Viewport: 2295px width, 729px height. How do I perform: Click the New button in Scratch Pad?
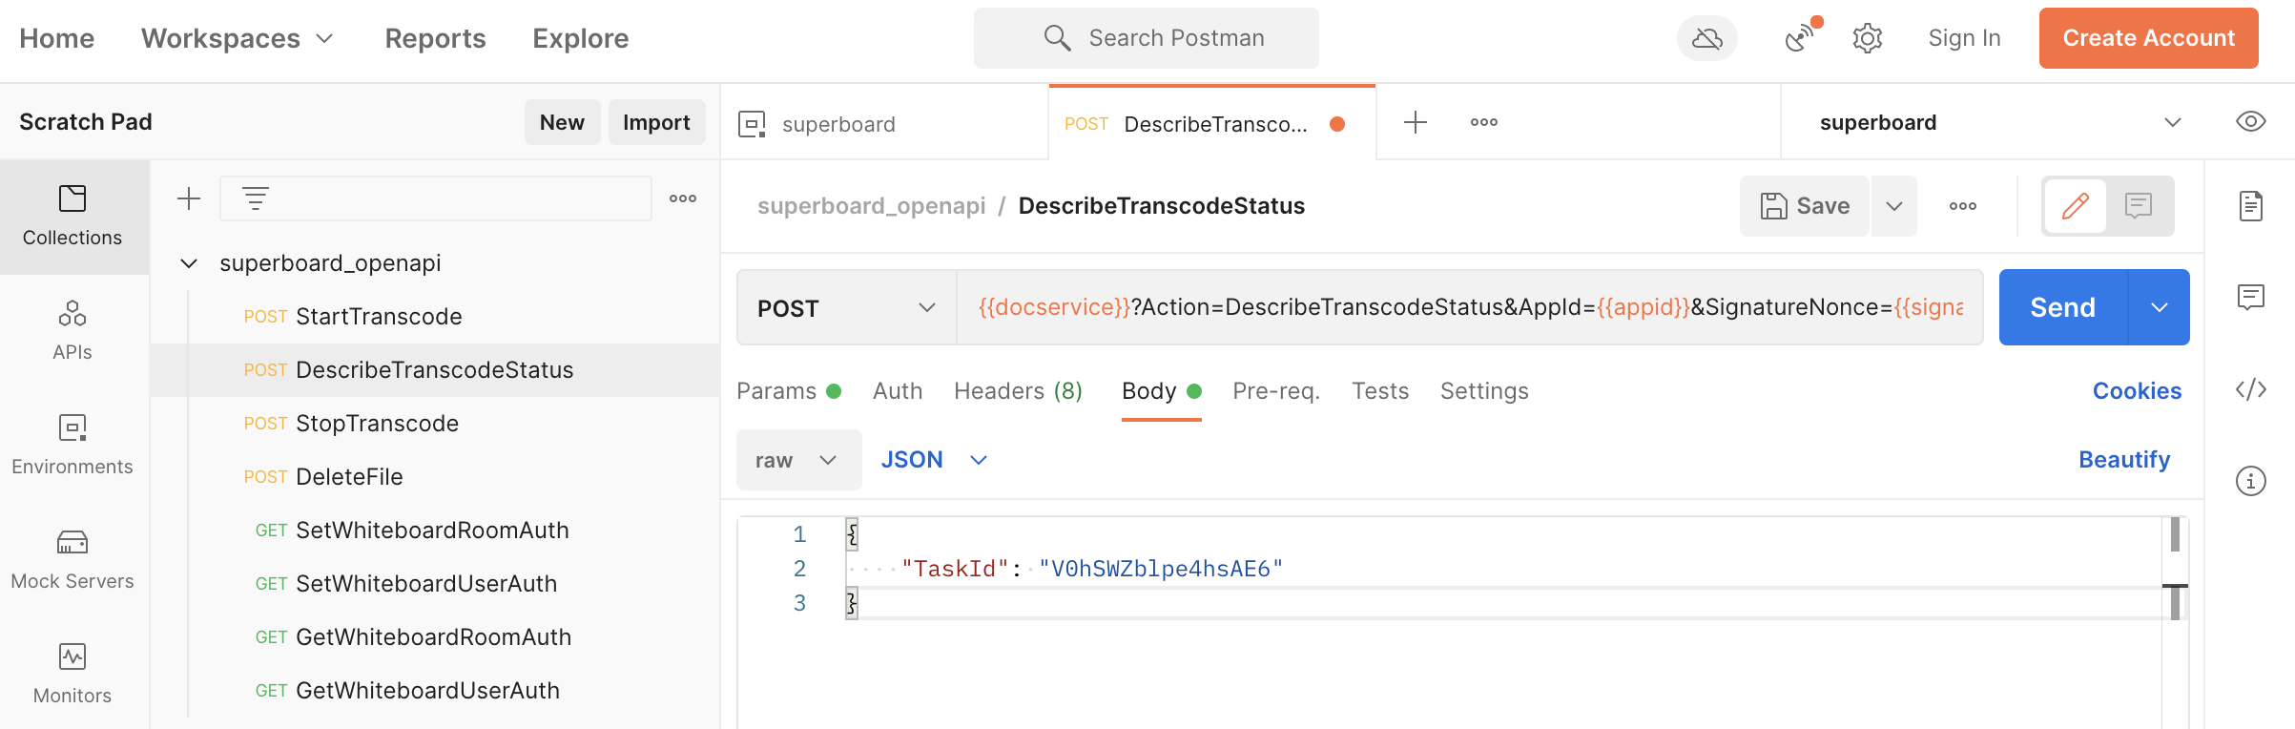[562, 122]
